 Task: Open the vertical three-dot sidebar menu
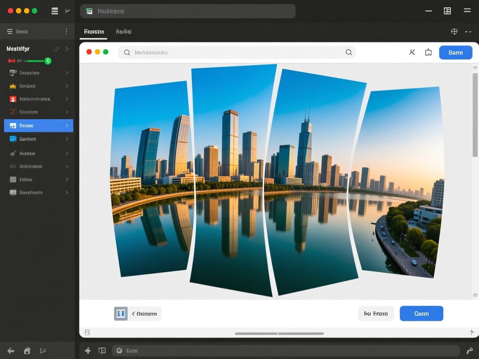pos(66,32)
